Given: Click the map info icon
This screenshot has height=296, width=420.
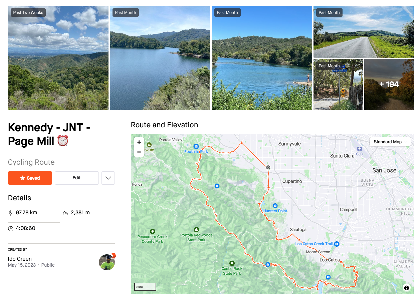Looking at the screenshot, I should 406,288.
